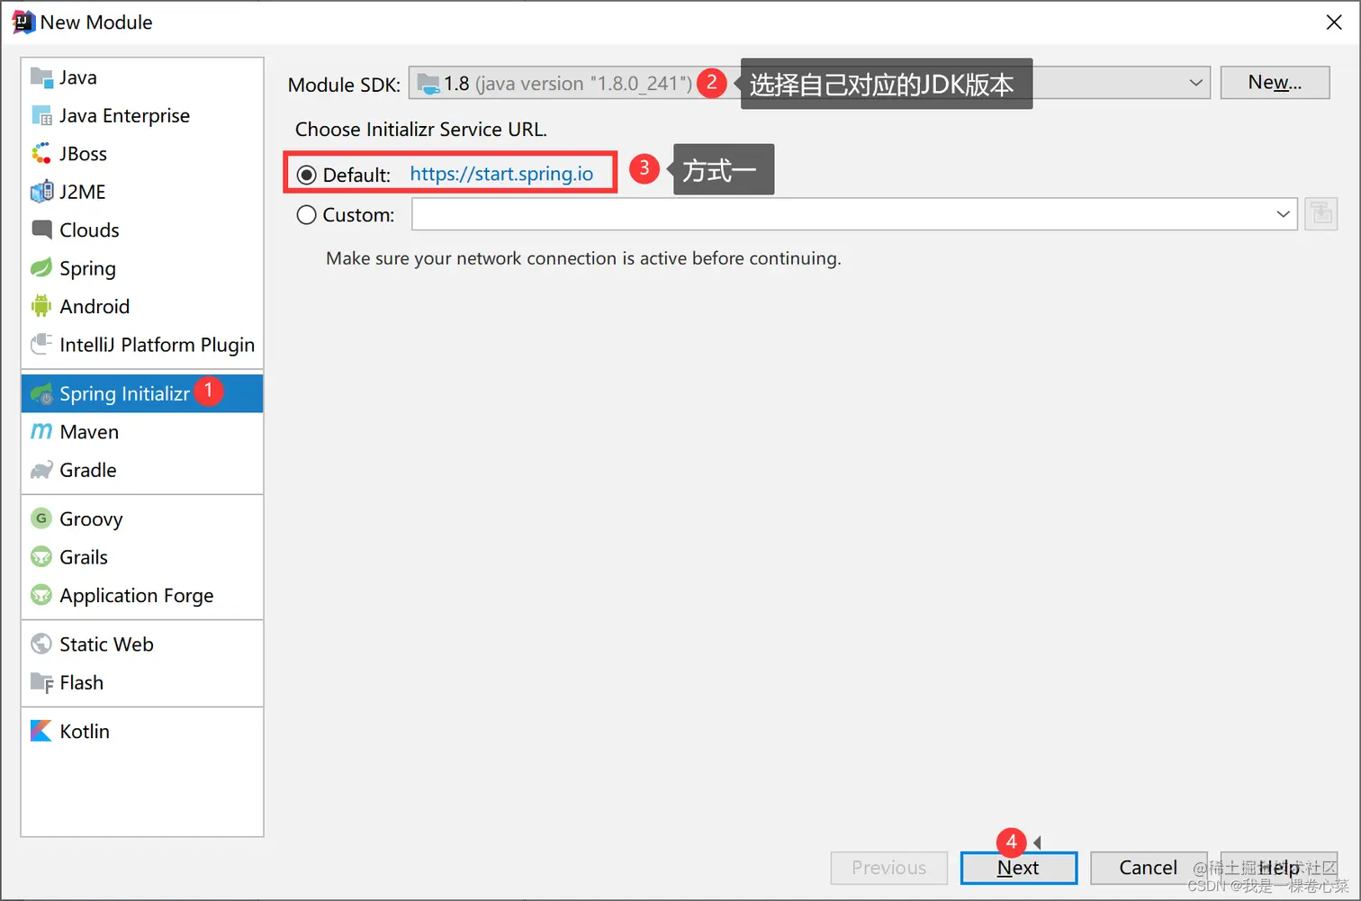Select Groovy text in module list
The image size is (1361, 901).
91,519
